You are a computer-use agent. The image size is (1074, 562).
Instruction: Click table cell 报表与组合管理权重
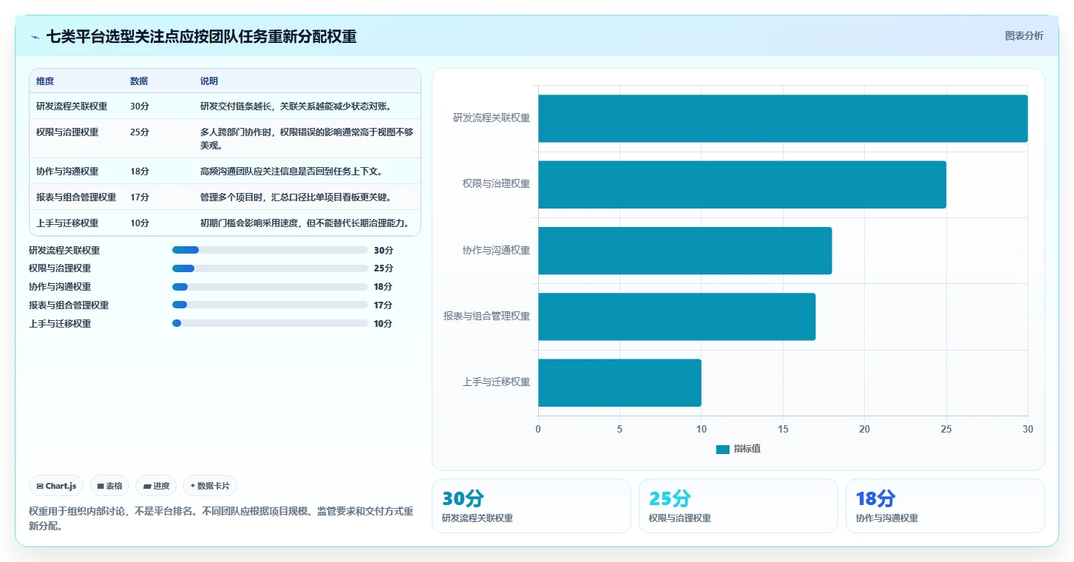tap(76, 197)
